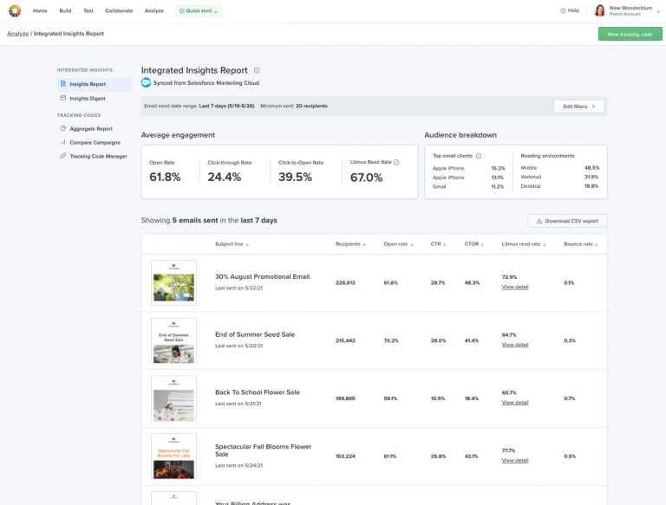
Task: Click the info icon beside Integrated Insights Report
Action: [x=257, y=70]
